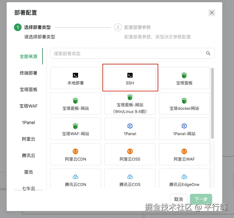The width and height of the screenshot is (234, 218).
Task: Click the icon above 宝塔docker网站
Action: pos(184,101)
